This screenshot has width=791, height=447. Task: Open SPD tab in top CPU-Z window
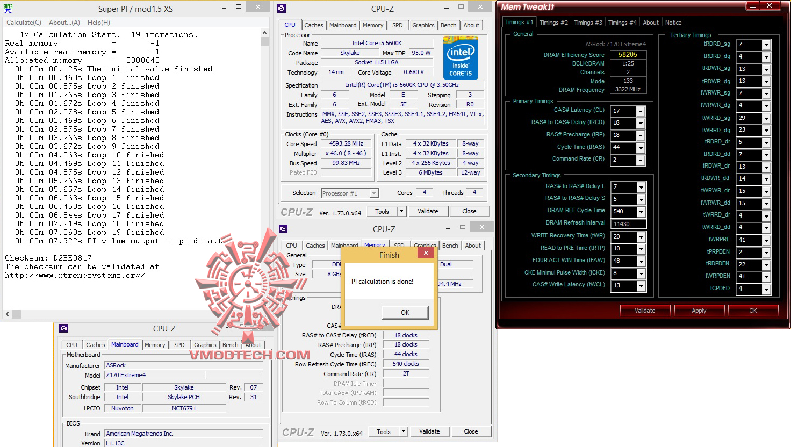click(x=398, y=25)
